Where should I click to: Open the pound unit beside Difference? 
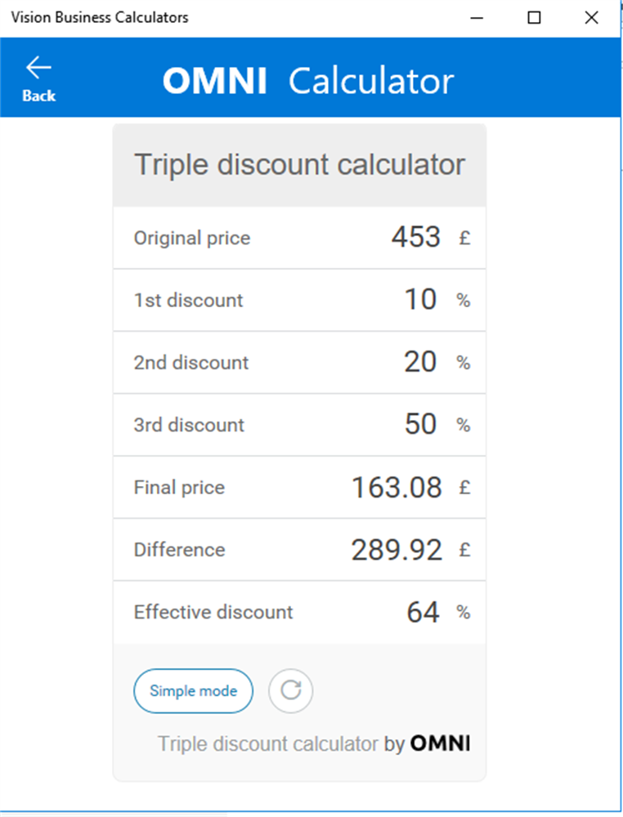pos(464,550)
